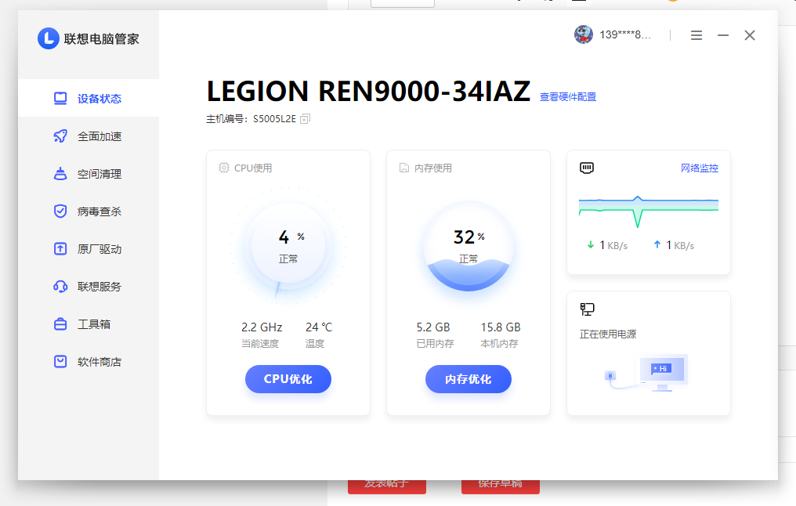Click the red 发表帖子 button in background window

(387, 486)
